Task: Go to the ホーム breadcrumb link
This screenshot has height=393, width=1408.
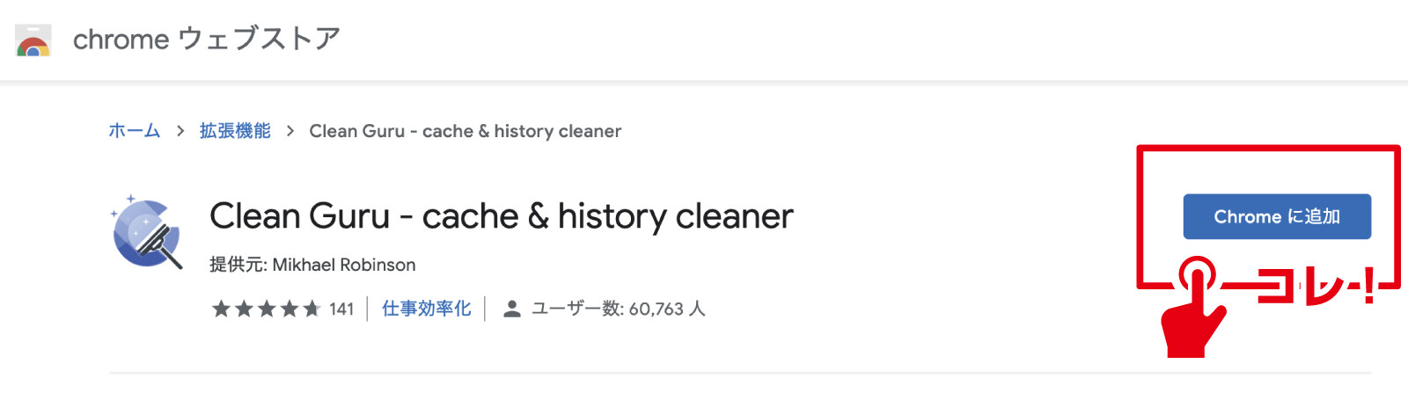Action: 134,131
